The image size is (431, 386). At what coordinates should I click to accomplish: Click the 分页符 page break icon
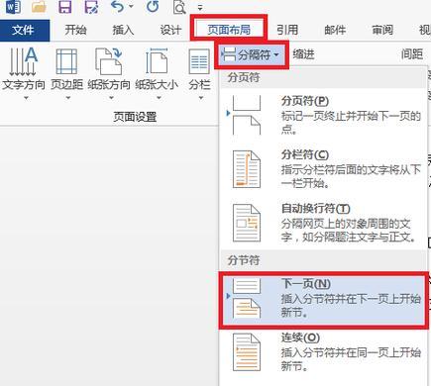pos(247,115)
